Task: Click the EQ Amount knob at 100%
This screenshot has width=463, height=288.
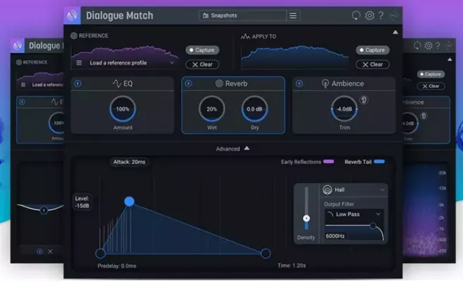Action: click(x=123, y=109)
